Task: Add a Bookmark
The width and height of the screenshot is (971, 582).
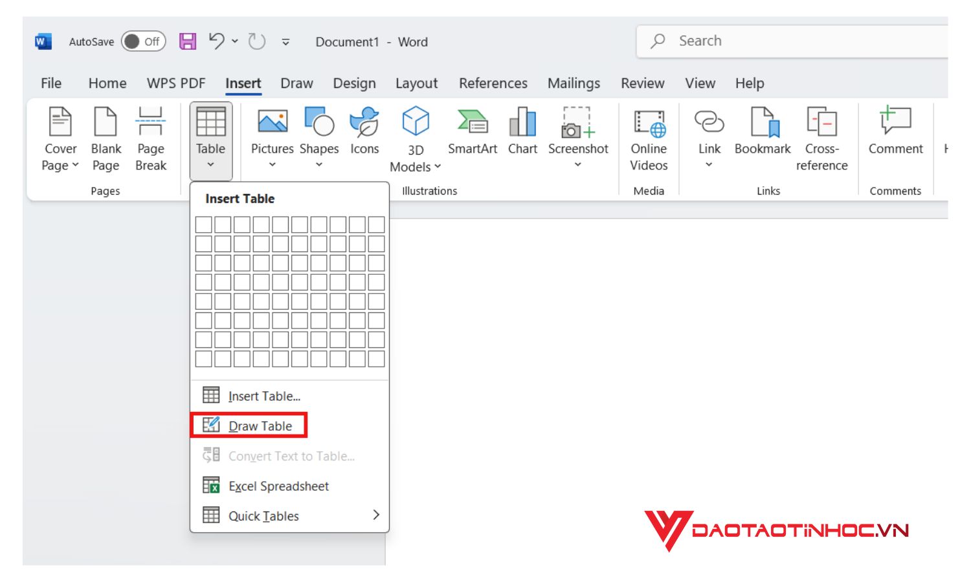Action: coord(763,129)
